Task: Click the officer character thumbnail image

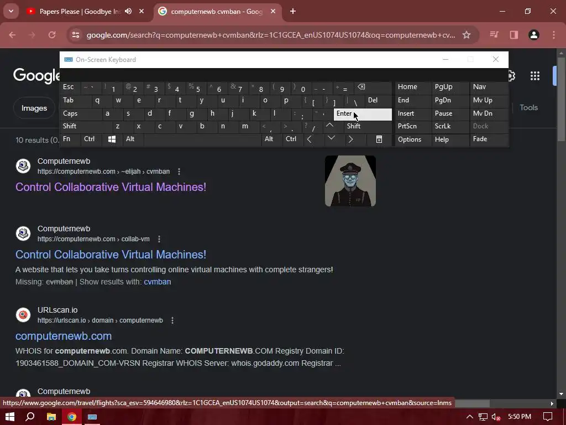Action: point(350,181)
